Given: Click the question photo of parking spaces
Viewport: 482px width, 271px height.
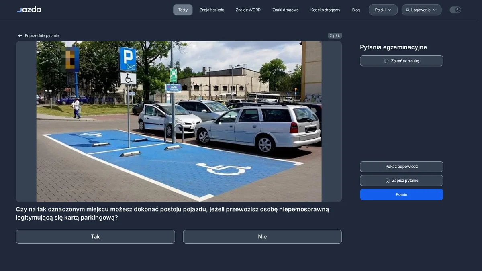Looking at the screenshot, I should pos(179,121).
